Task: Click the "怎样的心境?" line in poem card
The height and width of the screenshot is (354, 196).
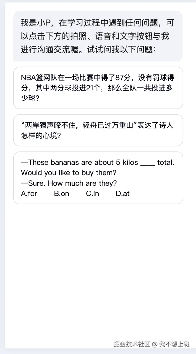Action: click(x=41, y=136)
